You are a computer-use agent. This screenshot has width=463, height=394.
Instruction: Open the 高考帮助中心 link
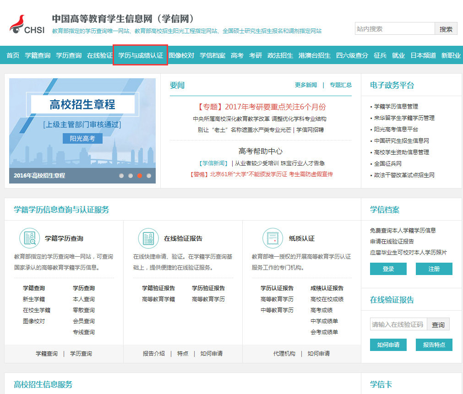[261, 151]
